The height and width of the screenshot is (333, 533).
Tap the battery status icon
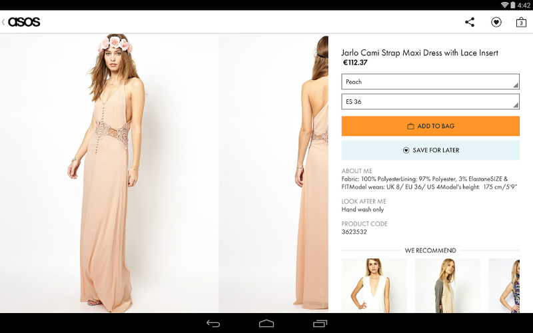(x=513, y=5)
